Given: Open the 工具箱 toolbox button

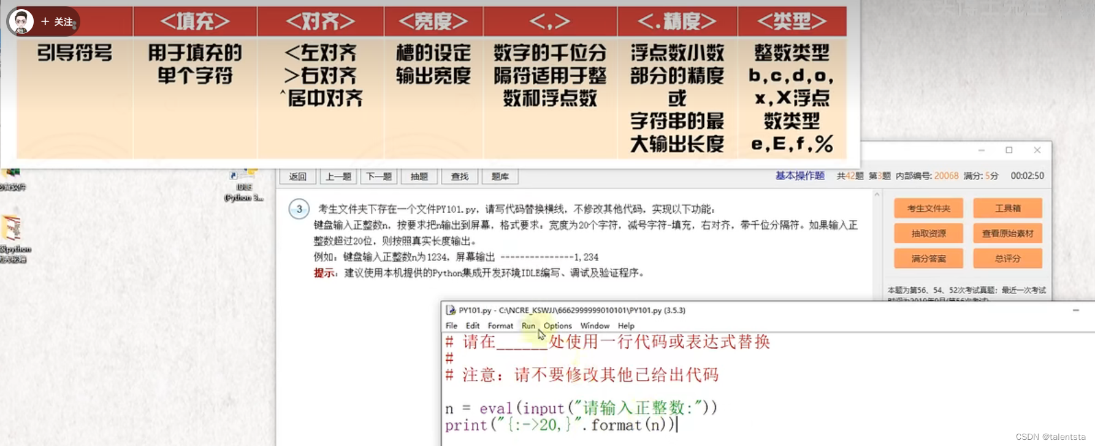Looking at the screenshot, I should click(1007, 208).
